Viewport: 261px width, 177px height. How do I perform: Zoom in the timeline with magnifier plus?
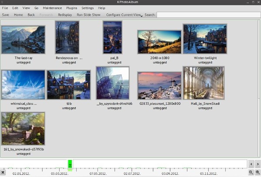click(x=258, y=173)
